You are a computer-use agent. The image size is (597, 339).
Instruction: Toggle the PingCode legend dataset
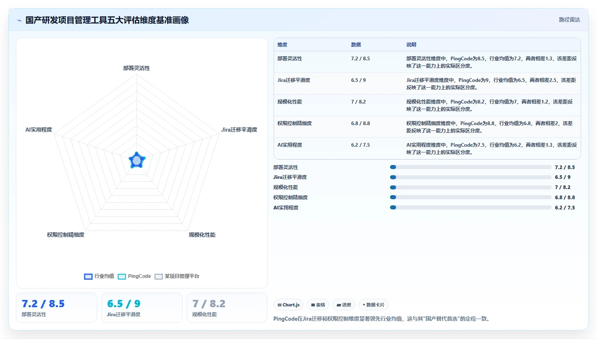tap(134, 276)
